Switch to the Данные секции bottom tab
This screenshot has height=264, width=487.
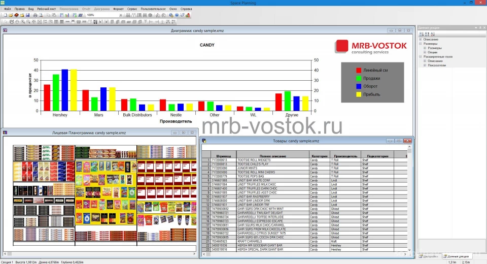point(456,256)
